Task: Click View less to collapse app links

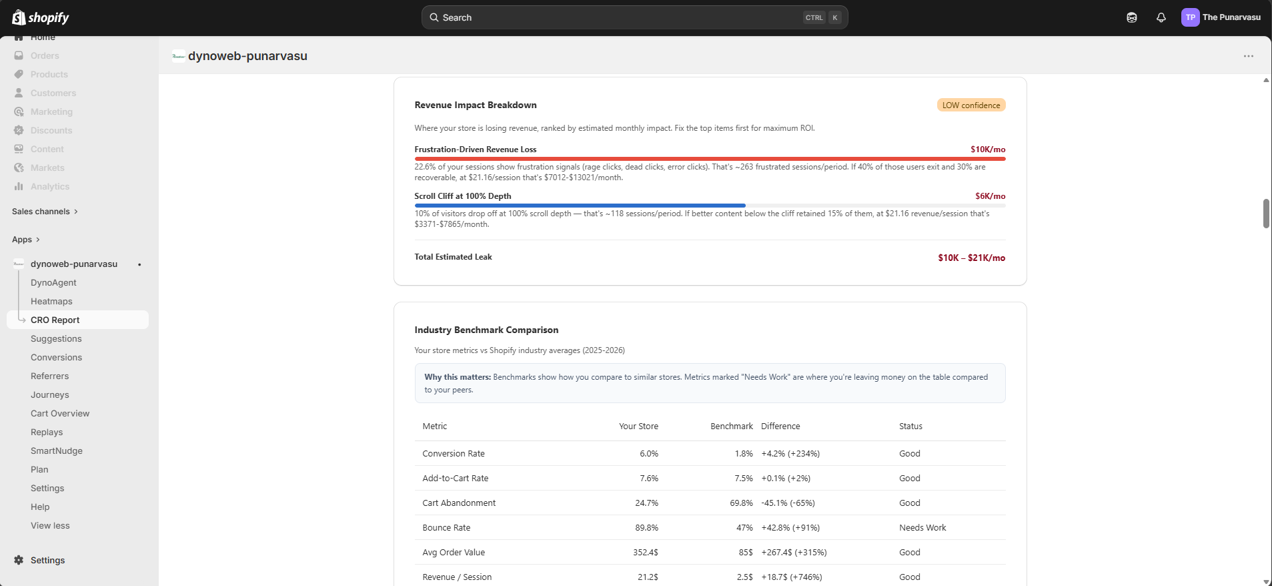Action: pyautogui.click(x=50, y=526)
